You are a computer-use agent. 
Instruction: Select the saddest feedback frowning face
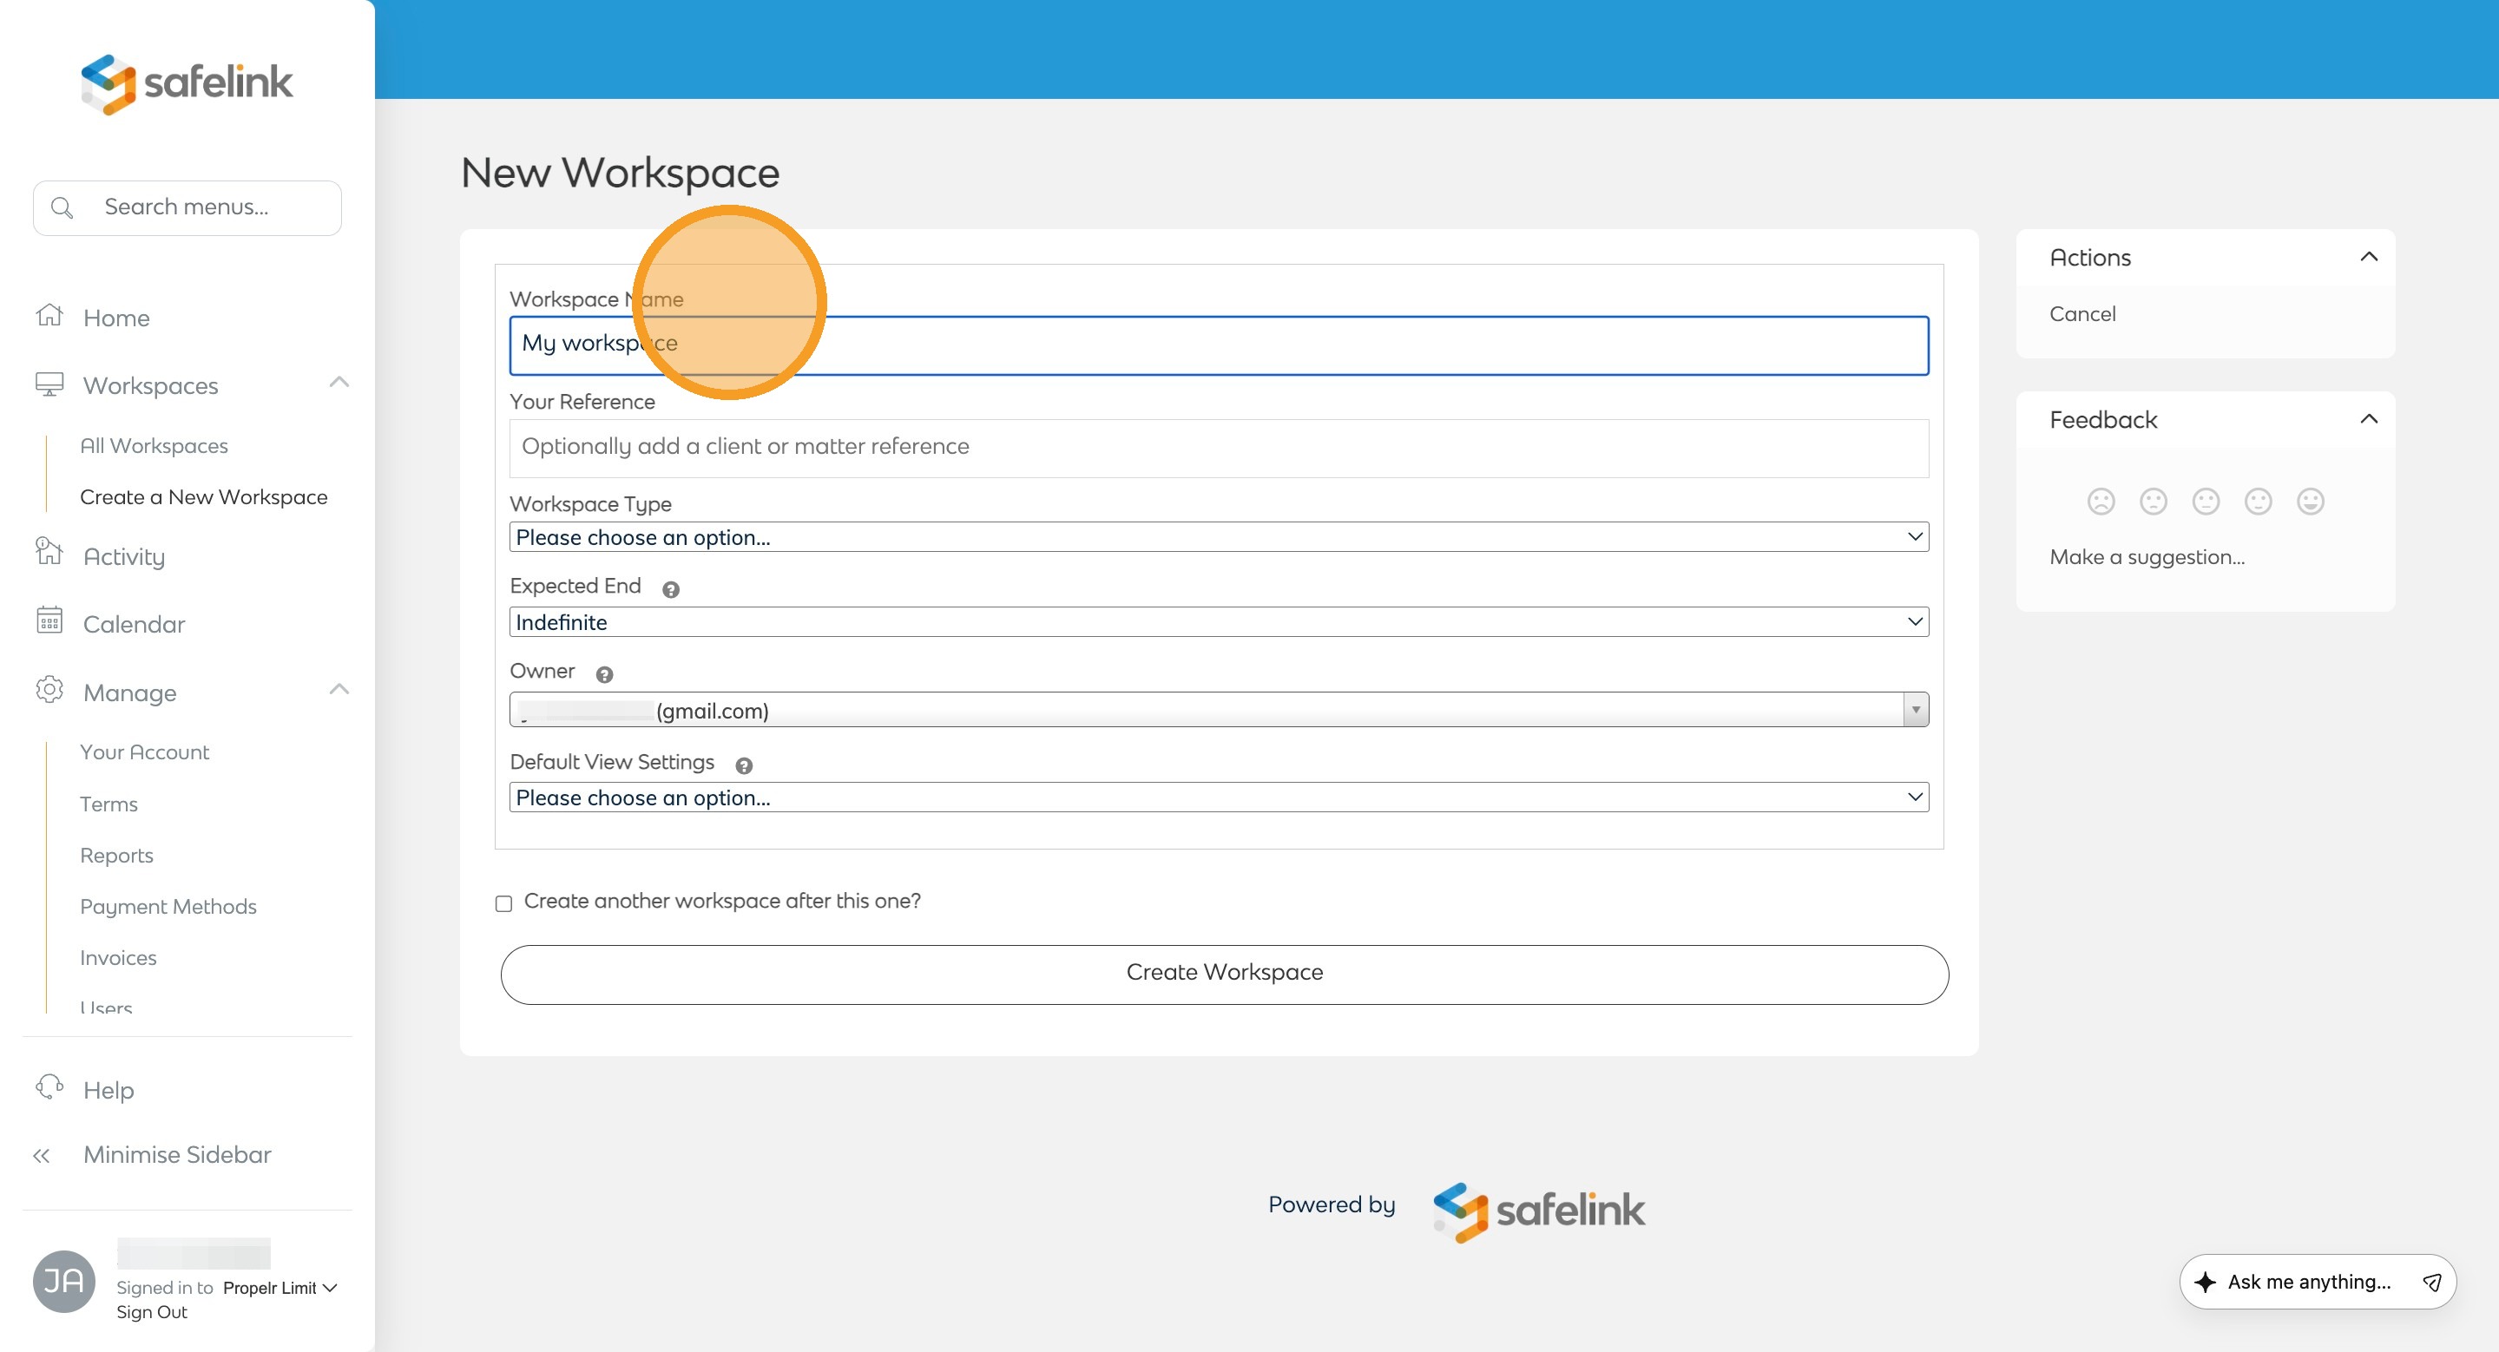[x=2101, y=502]
